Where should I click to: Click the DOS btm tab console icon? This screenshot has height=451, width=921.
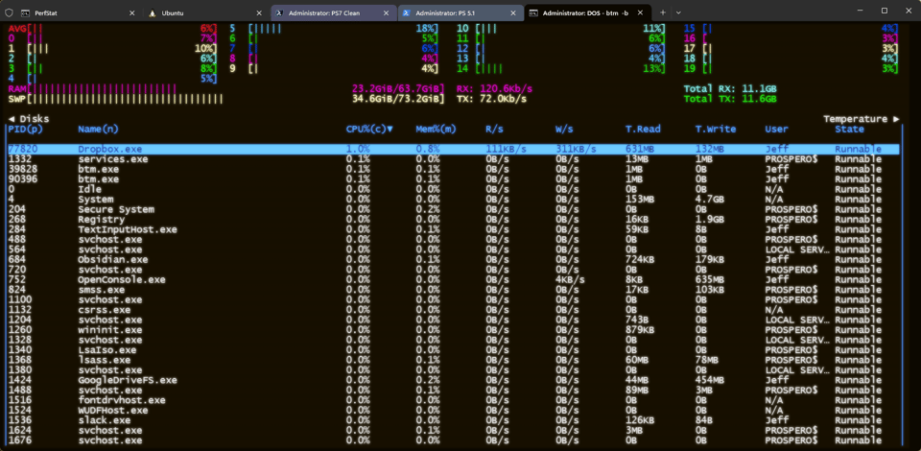click(533, 13)
